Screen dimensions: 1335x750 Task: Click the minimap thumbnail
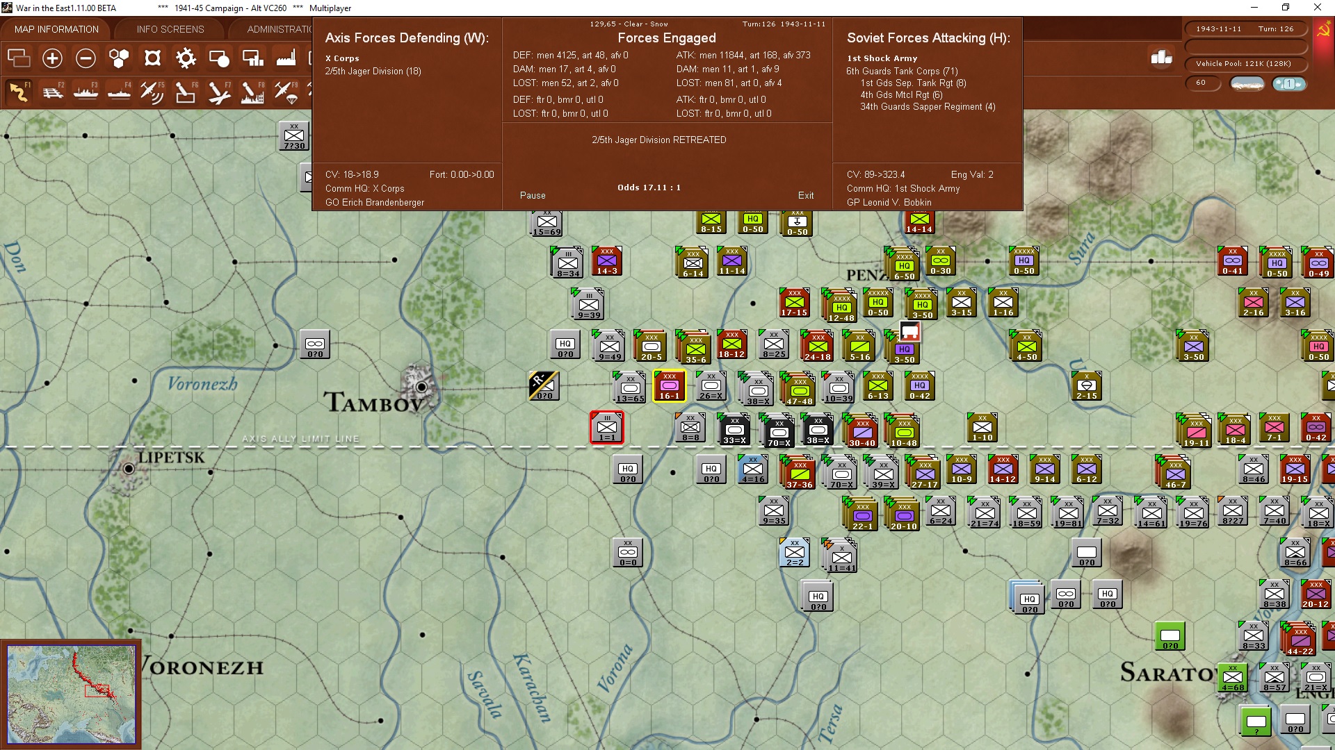coord(71,694)
